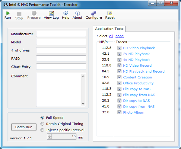Image resolution: width=181 pixels, height=149 pixels.
Task: Click comment box scroll down arrow
Action: 83,104
